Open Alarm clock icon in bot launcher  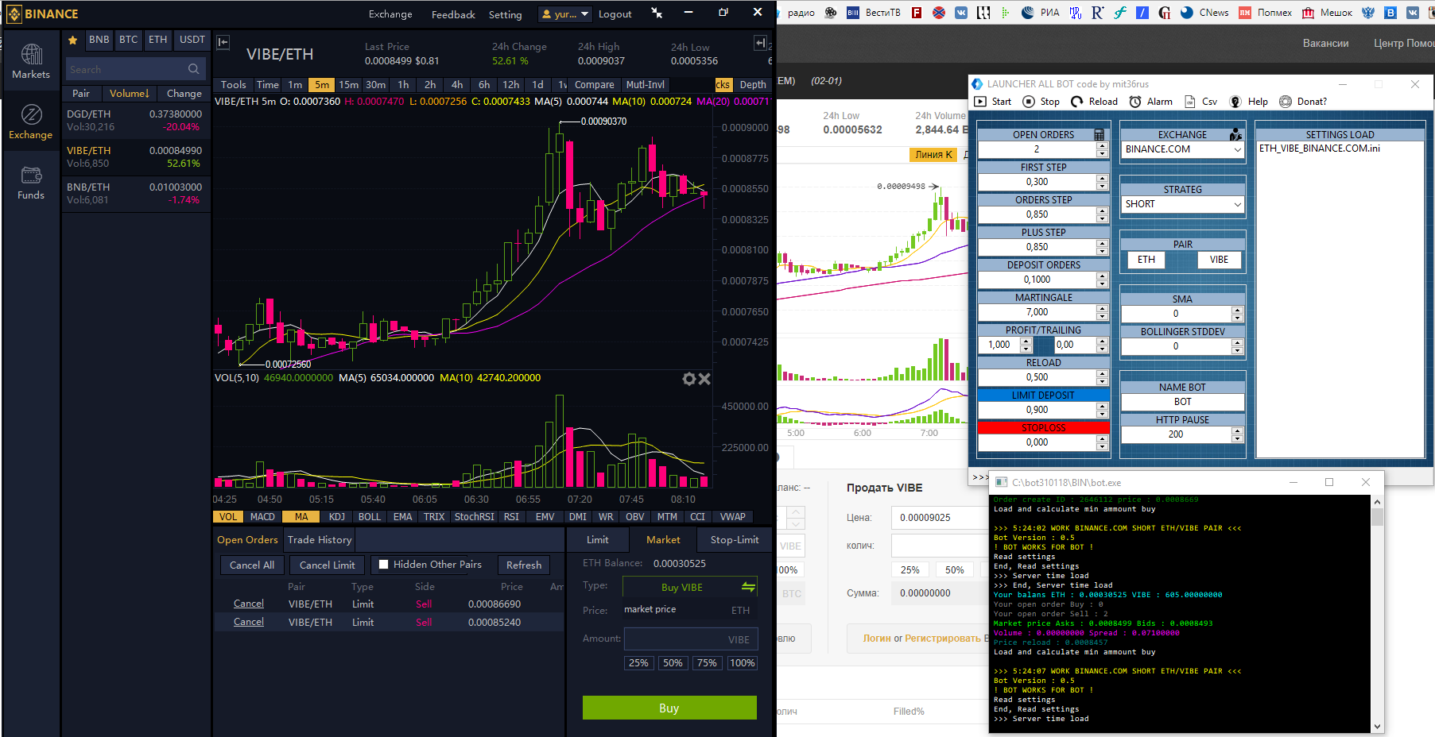coord(1135,102)
